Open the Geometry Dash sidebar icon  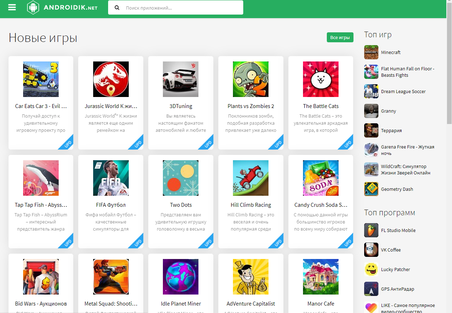click(x=371, y=189)
